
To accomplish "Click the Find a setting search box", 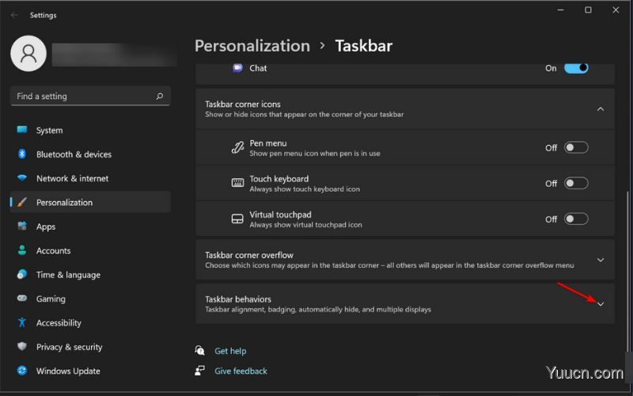I will pos(90,96).
